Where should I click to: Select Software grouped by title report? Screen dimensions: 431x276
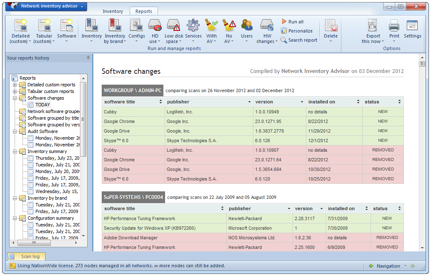point(53,118)
